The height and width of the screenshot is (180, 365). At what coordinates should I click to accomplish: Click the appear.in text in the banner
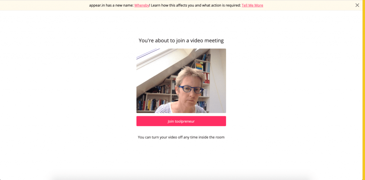click(x=97, y=5)
